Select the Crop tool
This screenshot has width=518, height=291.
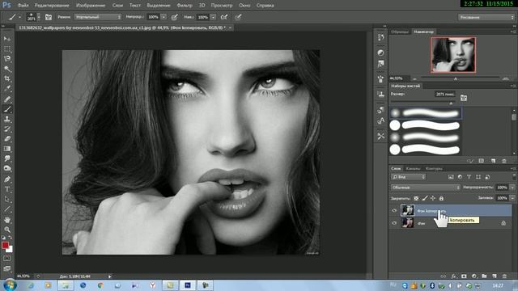[7, 78]
